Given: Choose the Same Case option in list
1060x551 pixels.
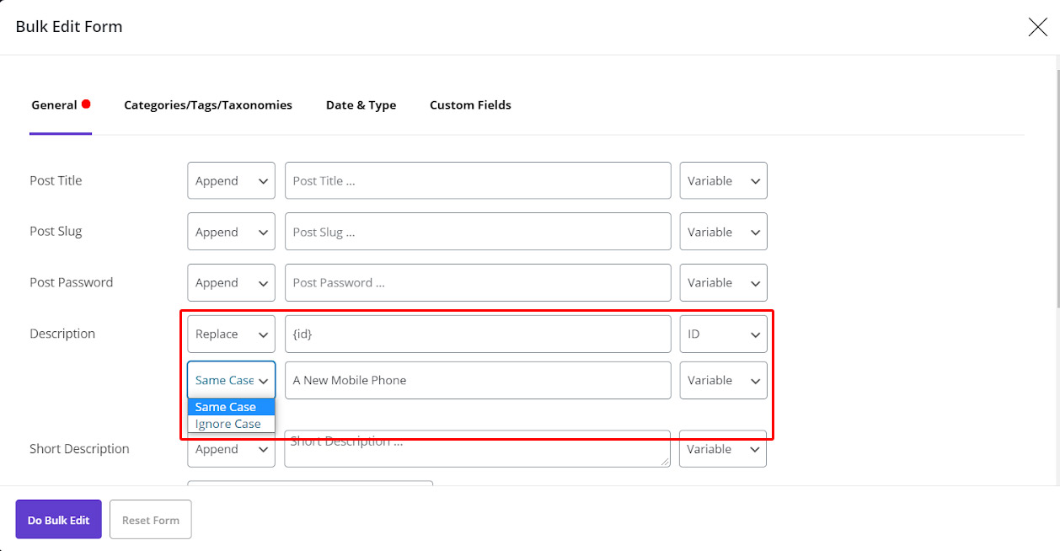Looking at the screenshot, I should [231, 407].
